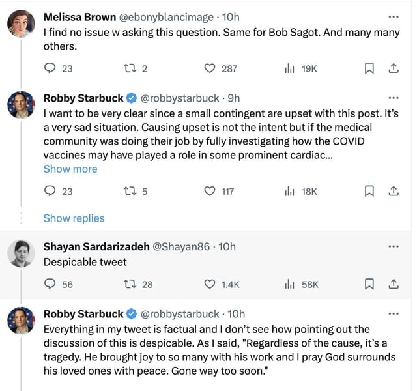Bookmark Melissa Brown's tweet
The width and height of the screenshot is (417, 391).
pyautogui.click(x=369, y=68)
